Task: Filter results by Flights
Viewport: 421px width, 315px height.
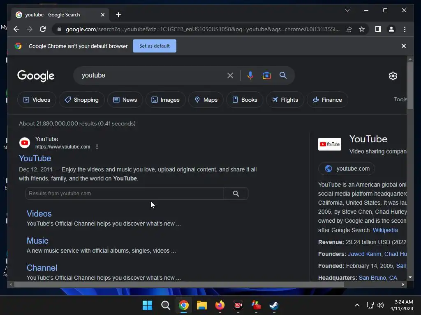Action: [x=285, y=100]
